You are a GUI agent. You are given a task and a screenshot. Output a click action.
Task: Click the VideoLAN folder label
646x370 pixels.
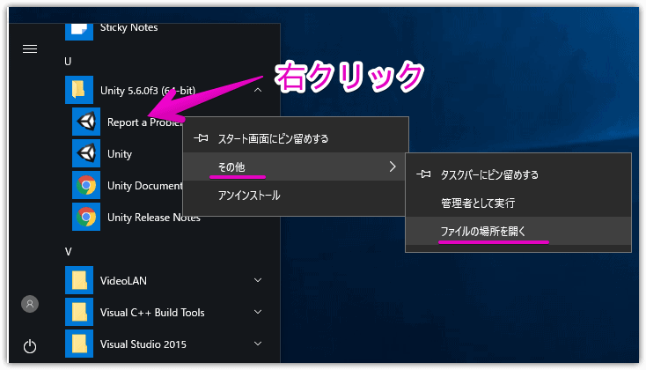[123, 281]
